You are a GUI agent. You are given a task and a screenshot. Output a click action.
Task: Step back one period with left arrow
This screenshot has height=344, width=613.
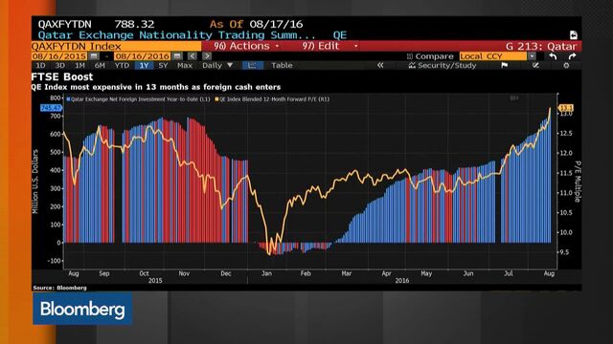click(x=192, y=56)
